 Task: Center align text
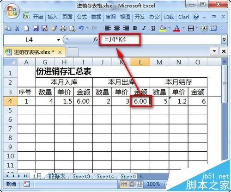click(117, 28)
